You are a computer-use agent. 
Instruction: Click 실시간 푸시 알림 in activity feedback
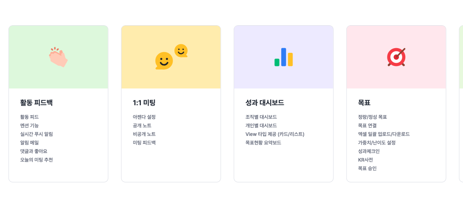(36, 134)
